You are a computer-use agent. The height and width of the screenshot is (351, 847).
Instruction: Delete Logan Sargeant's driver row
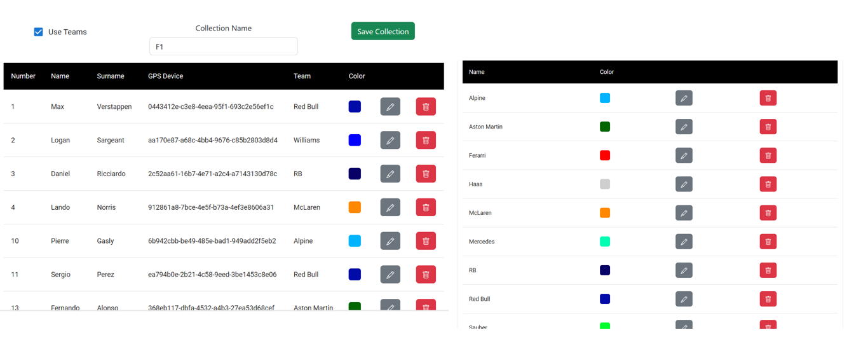pos(426,141)
